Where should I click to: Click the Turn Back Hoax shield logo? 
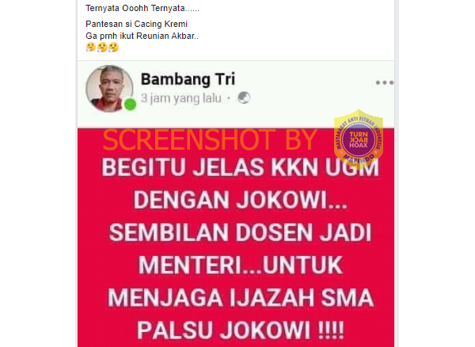click(359, 139)
